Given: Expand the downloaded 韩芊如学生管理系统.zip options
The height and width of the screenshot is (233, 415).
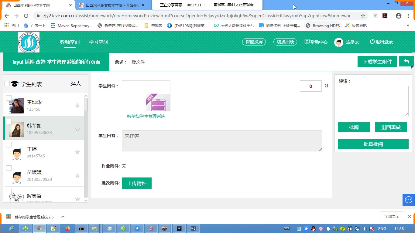Looking at the screenshot, I should [x=63, y=217].
